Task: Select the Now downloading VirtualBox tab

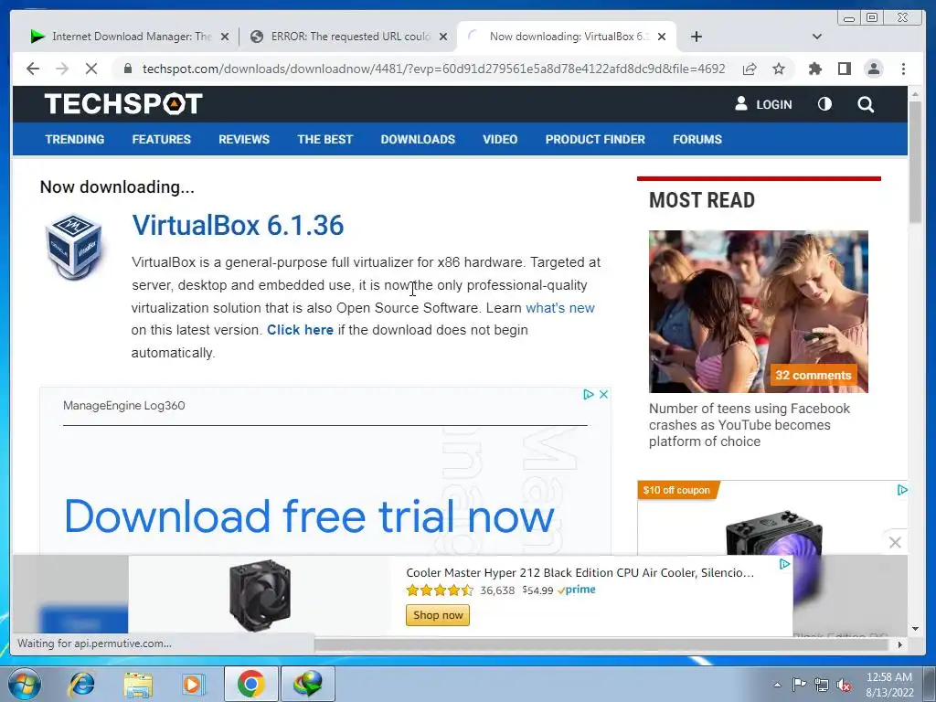Action: pyautogui.click(x=567, y=37)
